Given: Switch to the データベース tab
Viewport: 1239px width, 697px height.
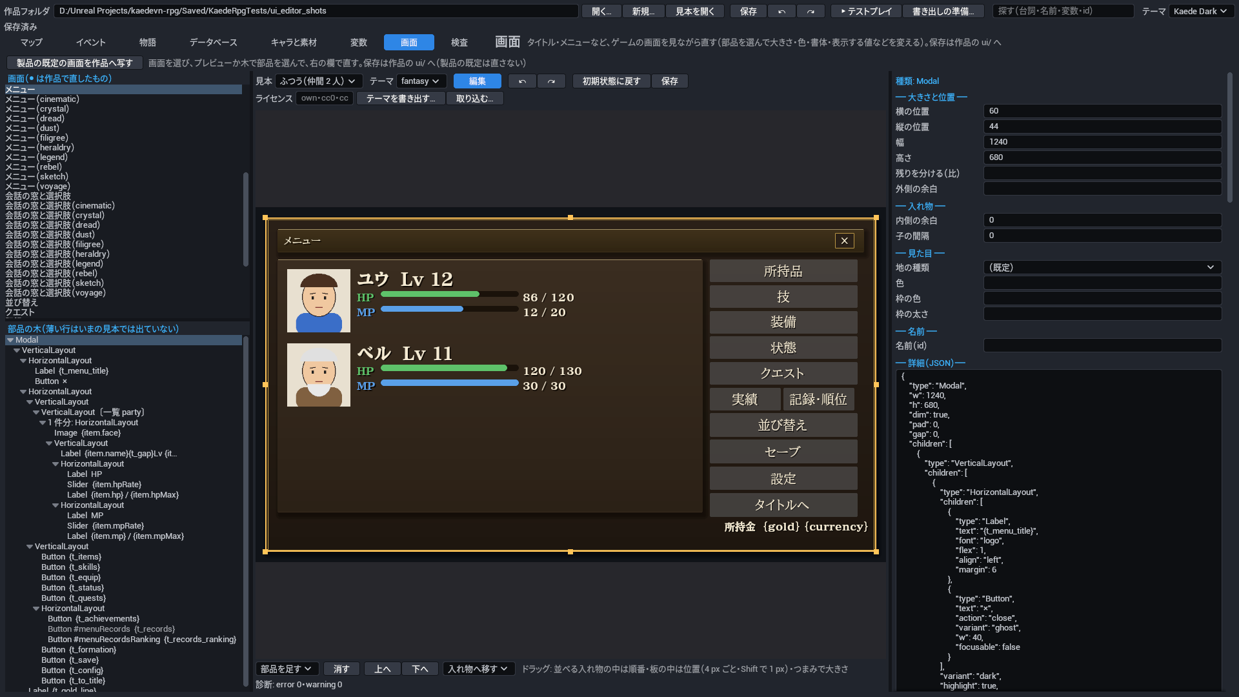Looking at the screenshot, I should point(214,43).
